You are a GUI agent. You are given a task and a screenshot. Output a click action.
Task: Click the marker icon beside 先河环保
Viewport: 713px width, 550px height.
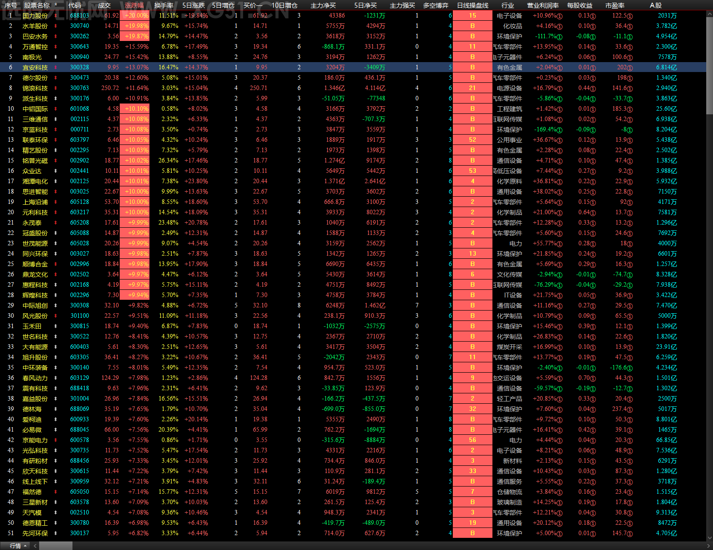[56, 533]
